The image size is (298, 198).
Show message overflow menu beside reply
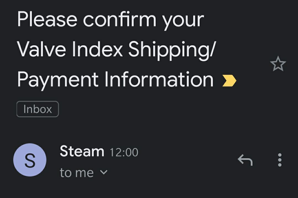[280, 160]
